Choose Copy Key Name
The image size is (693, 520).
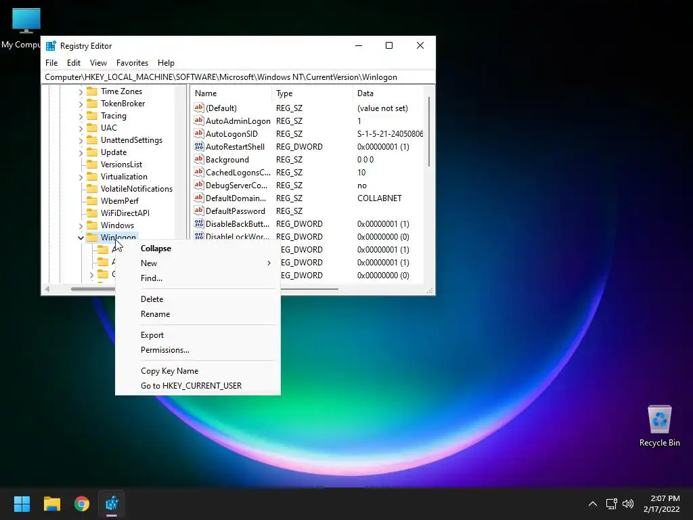click(198, 370)
